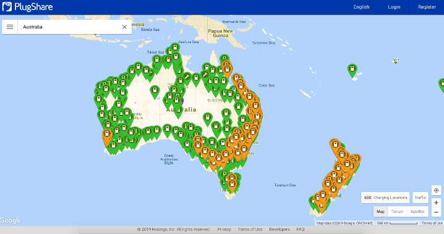This screenshot has width=444, height=234.
Task: Open the Privacy link in footer
Action: [x=224, y=229]
